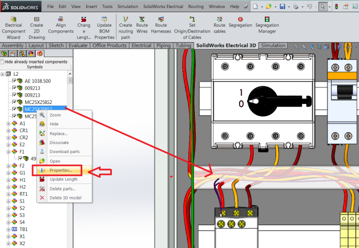Screen dimensions: 359x248
Task: Click the Open file icon
Action: point(269,6)
